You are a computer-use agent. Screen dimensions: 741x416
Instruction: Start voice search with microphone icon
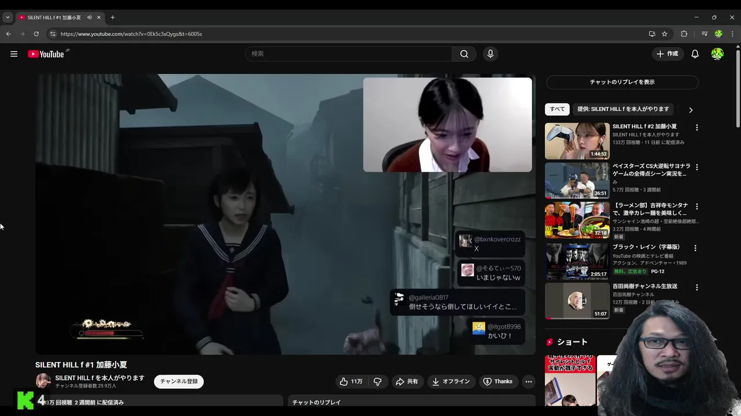point(490,54)
